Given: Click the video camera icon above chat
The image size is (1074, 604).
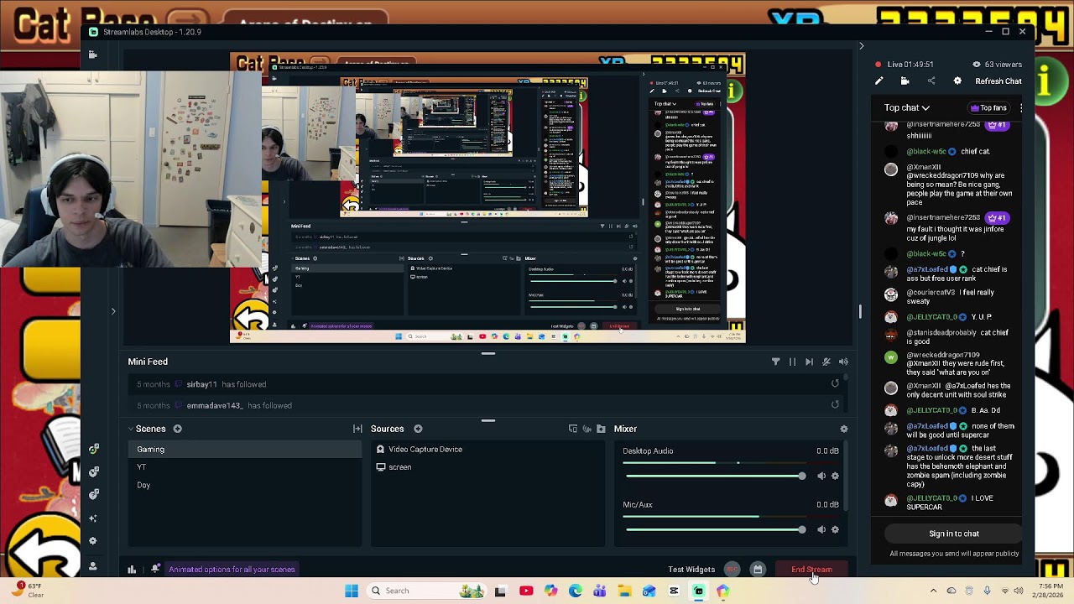Looking at the screenshot, I should [905, 81].
